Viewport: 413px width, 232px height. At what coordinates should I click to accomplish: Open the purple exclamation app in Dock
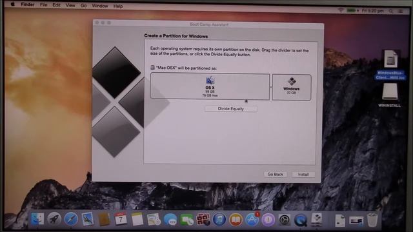click(268, 220)
